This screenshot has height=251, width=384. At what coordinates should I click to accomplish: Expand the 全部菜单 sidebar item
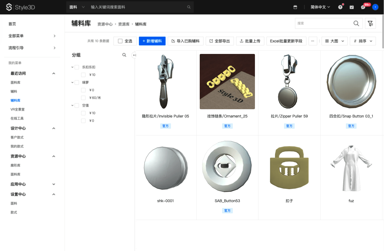[32, 36]
